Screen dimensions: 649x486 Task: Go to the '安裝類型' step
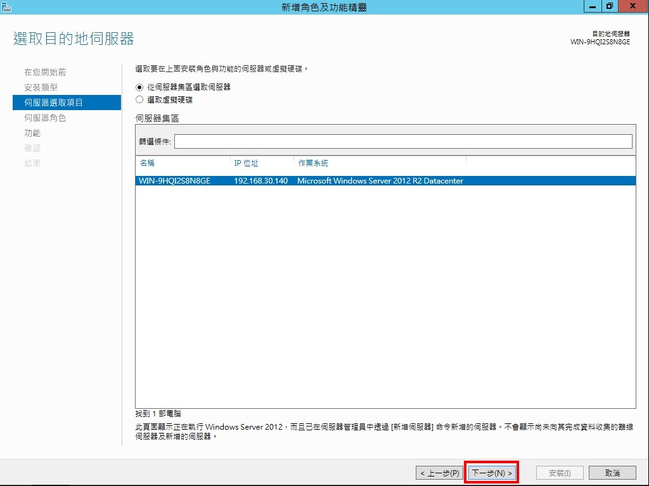pyautogui.click(x=41, y=87)
